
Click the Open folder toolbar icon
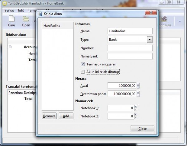[26, 20]
